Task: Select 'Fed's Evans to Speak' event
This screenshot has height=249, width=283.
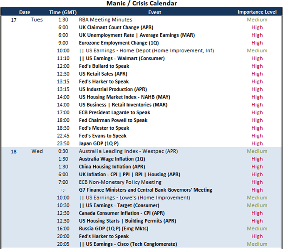Action: point(102,136)
